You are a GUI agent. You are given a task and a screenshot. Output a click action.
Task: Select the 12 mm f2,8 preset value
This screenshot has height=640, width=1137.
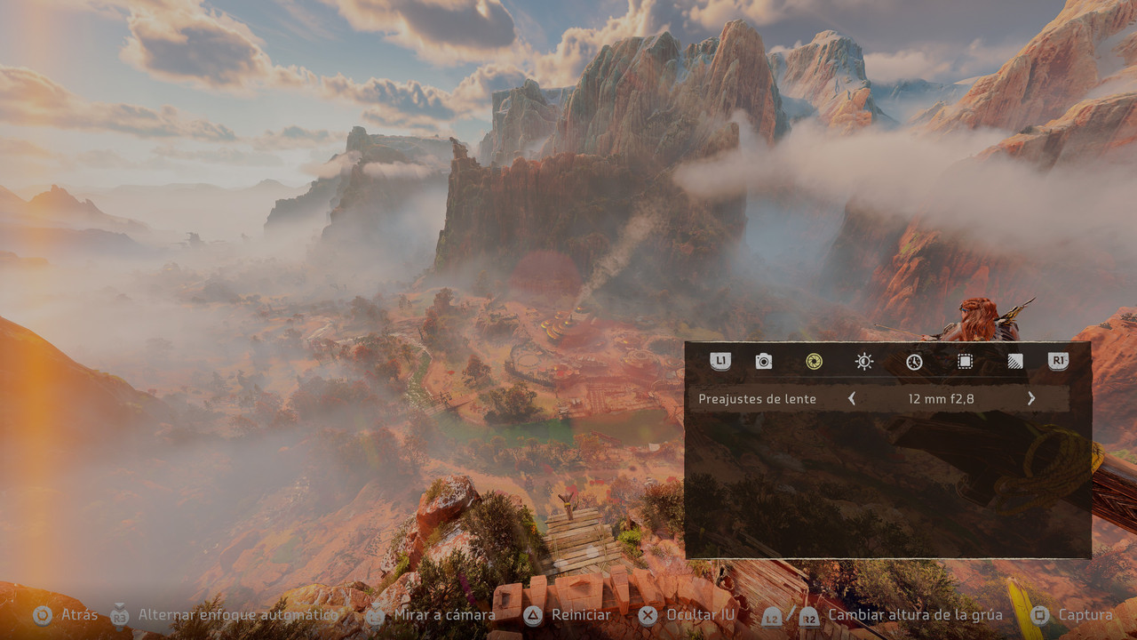click(942, 399)
